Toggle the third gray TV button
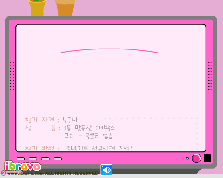This screenshot has height=178, width=223. tap(45, 159)
